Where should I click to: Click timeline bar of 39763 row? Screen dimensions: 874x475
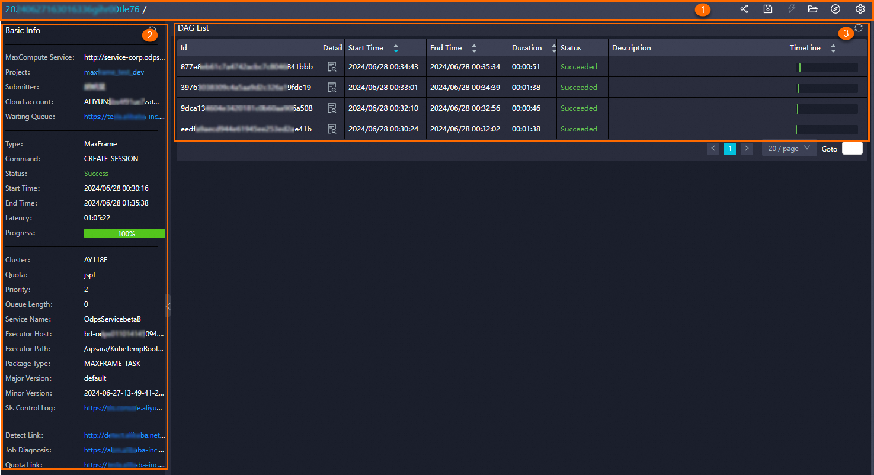click(827, 88)
